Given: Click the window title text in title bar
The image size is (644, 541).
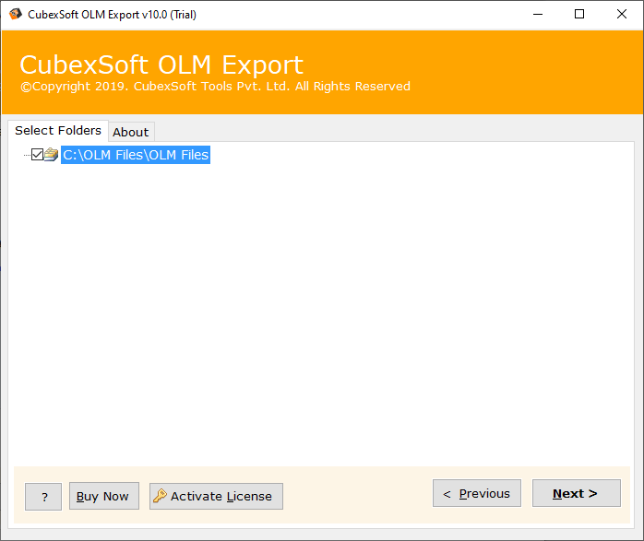Looking at the screenshot, I should click(x=112, y=15).
